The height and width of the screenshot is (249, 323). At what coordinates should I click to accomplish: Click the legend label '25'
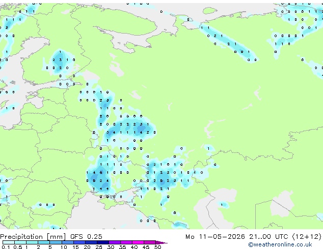point(99,247)
